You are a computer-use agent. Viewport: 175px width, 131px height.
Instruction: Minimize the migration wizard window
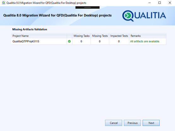pyautogui.click(x=149, y=3)
